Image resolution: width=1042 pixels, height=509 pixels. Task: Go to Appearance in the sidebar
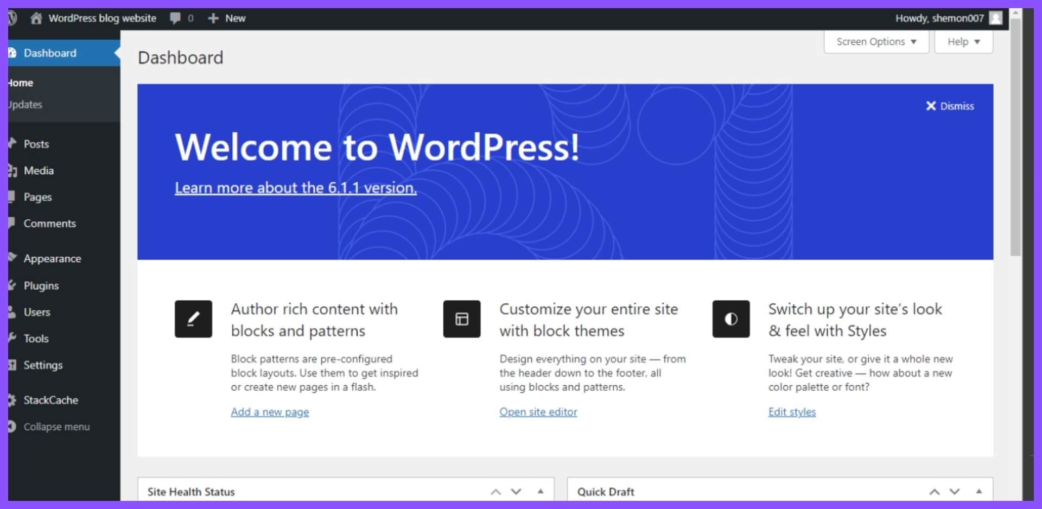pyautogui.click(x=52, y=259)
